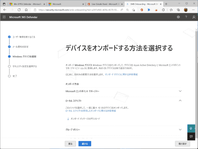Click the address bar URL field
Screen dimensions: 198x149
tap(78, 10)
